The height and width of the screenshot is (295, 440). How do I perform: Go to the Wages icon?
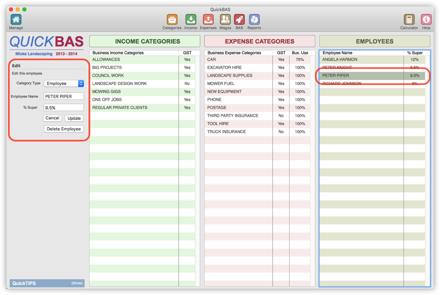[x=225, y=20]
